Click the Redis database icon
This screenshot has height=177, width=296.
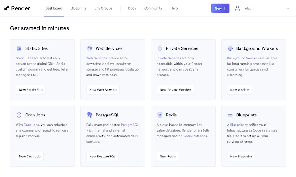click(x=160, y=115)
